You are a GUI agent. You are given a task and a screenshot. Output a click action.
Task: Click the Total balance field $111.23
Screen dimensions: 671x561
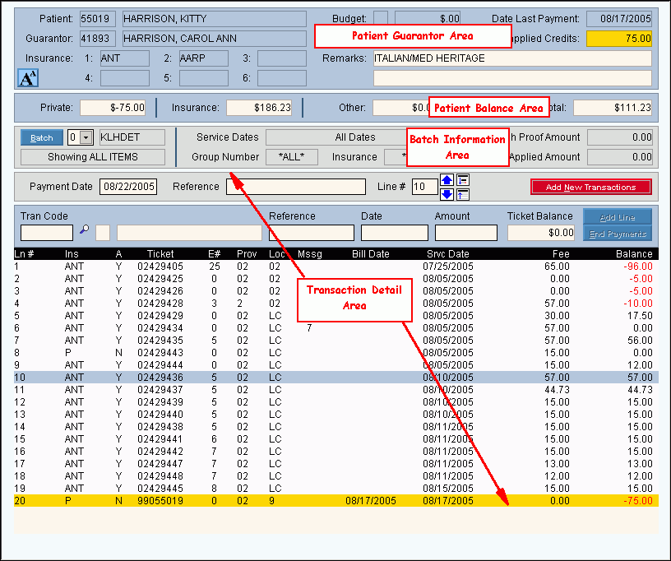tap(613, 108)
